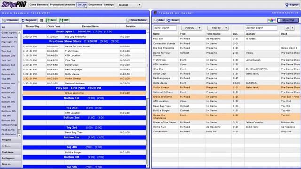Select Top 5th in segment sidebar
The image size is (301, 169).
coord(9,79)
